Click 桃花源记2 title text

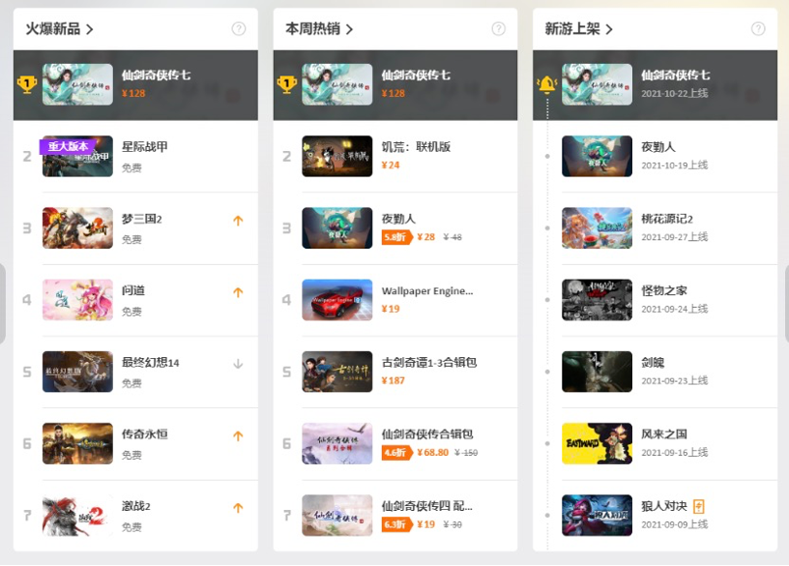click(x=667, y=219)
